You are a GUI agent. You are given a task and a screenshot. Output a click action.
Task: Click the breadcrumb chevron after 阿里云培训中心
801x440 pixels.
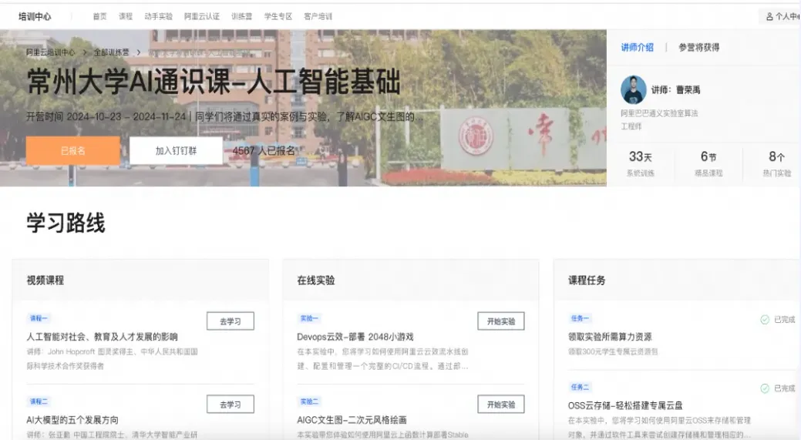click(85, 52)
